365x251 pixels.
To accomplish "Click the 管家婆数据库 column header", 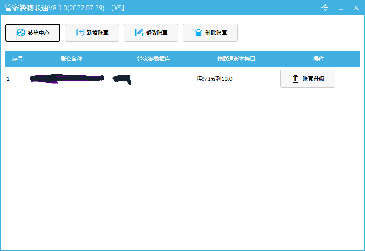I will point(154,59).
